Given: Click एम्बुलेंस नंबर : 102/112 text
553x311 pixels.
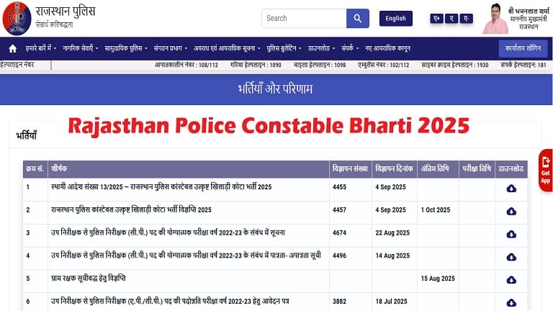Looking at the screenshot, I should pyautogui.click(x=384, y=66).
